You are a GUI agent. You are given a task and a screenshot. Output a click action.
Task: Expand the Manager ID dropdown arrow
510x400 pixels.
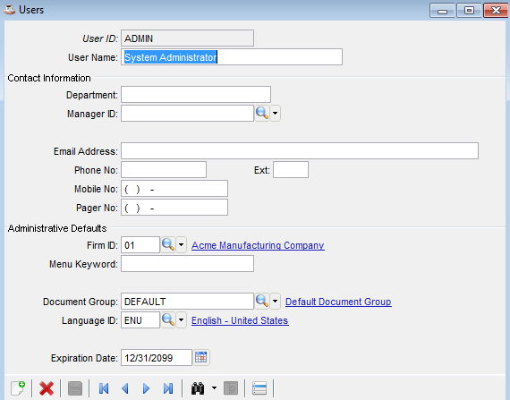276,113
